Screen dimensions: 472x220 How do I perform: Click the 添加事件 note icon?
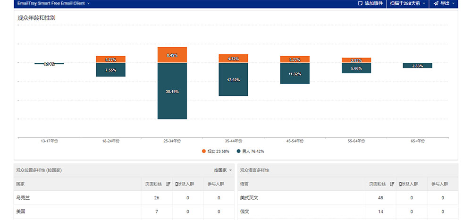(361, 3)
